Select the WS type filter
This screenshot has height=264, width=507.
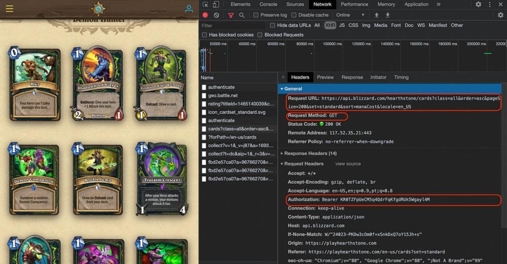coord(421,25)
